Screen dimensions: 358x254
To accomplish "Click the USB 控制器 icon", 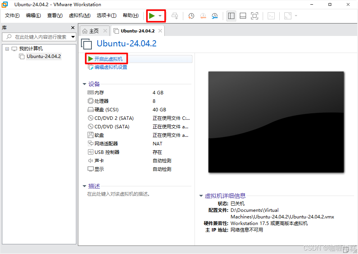I will point(90,152).
